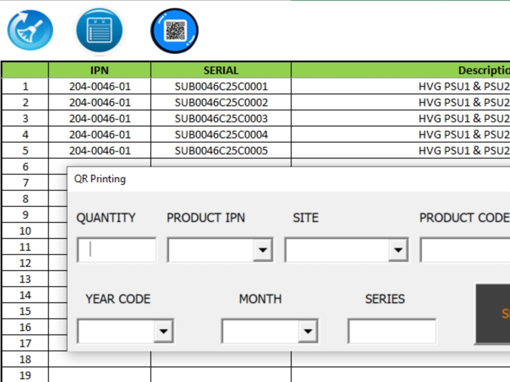This screenshot has width=510, height=382.
Task: Select serial cell SUB0046C25C0002
Action: (221, 102)
